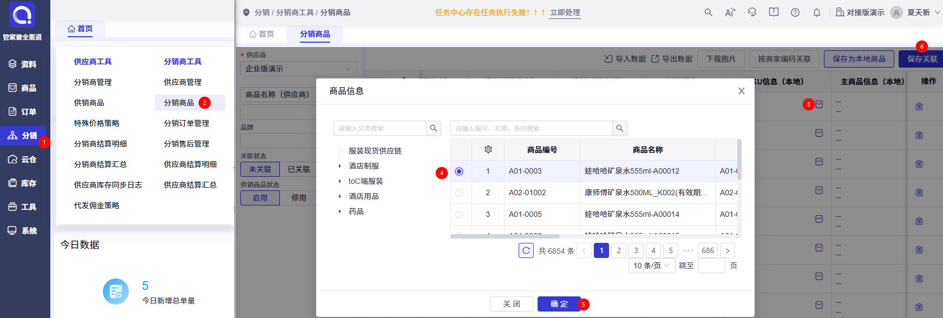Click the location pin breadcrumb icon
The width and height of the screenshot is (943, 318).
coord(246,12)
